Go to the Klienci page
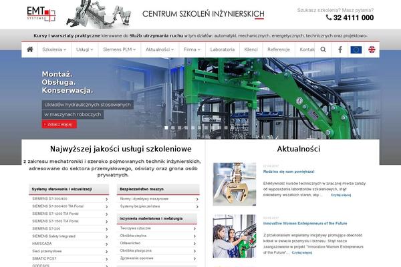This screenshot has width=401, height=267. click(x=251, y=49)
